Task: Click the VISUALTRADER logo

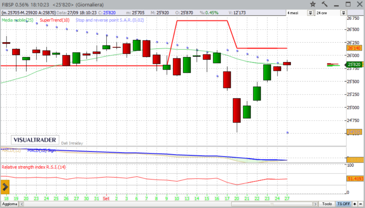Action: click(x=35, y=140)
